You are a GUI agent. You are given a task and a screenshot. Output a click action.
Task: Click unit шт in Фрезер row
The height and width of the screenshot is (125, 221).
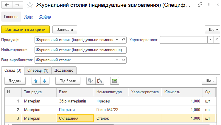209,101
